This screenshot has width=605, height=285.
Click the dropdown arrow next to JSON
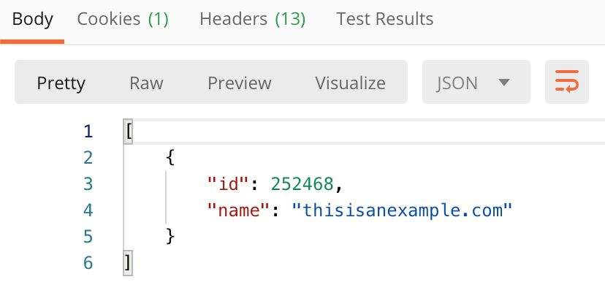point(504,82)
